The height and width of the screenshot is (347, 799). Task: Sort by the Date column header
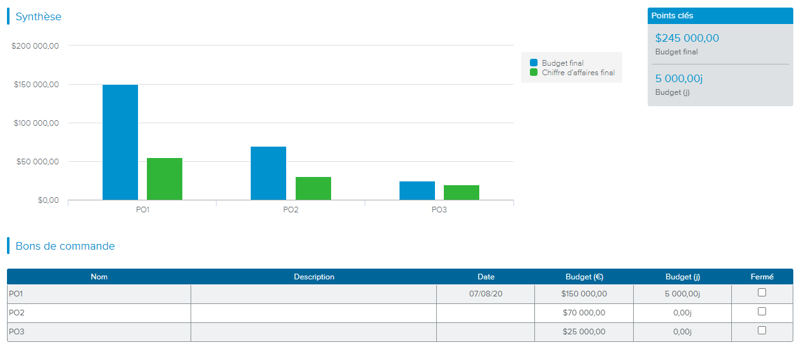coord(486,277)
